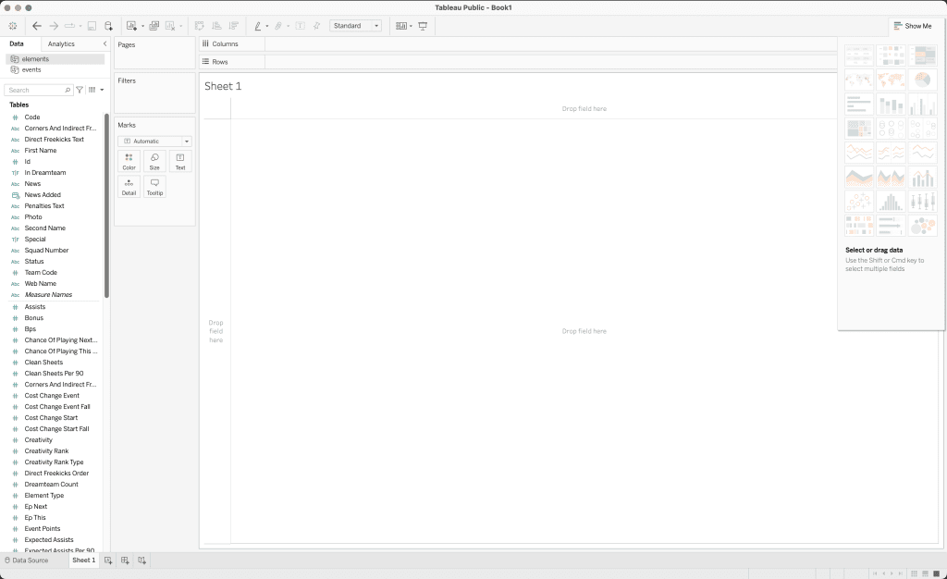
Task: Open the Show/Hide Cards dropdown arrow
Action: pos(411,26)
